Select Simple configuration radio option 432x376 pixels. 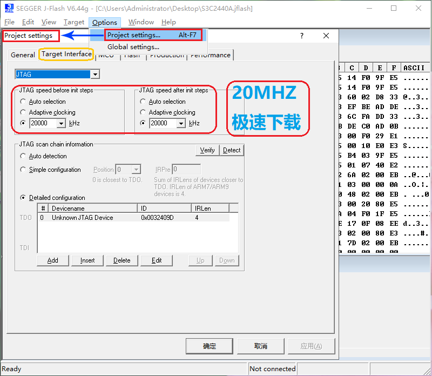[x=23, y=170]
